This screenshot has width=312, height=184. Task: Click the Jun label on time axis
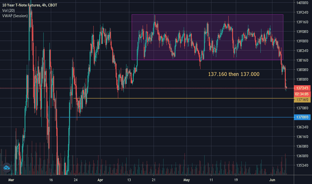(272, 180)
